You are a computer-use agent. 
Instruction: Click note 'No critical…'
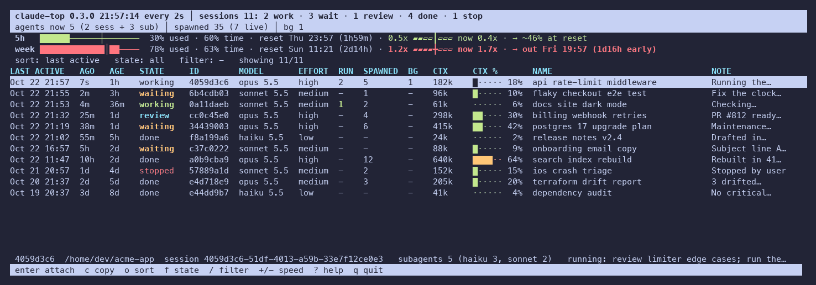tap(741, 193)
